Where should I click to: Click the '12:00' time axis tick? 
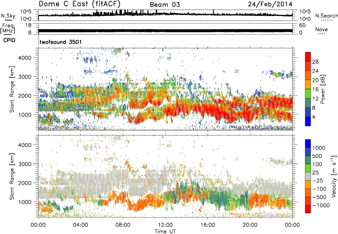tap(165, 225)
